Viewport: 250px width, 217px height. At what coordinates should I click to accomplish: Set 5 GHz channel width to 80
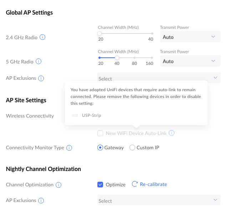pyautogui.click(x=134, y=58)
